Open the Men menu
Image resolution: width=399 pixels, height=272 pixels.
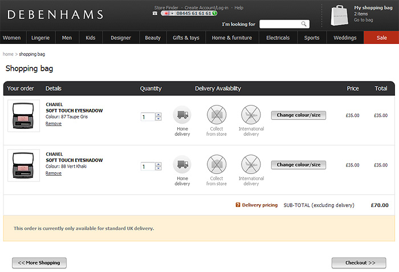click(67, 38)
